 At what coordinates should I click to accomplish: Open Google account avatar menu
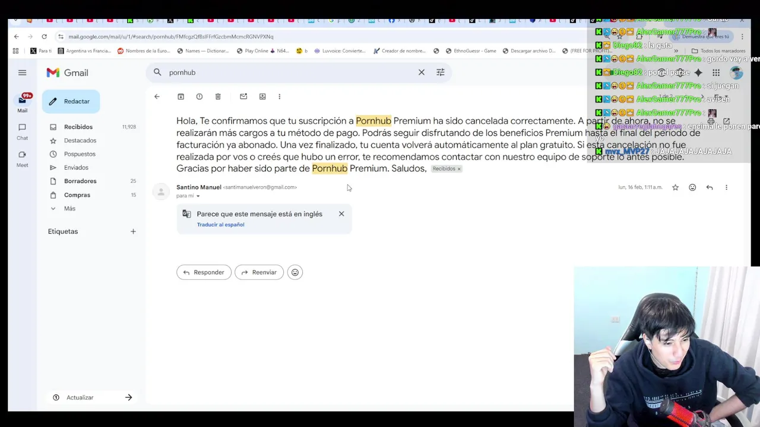737,72
